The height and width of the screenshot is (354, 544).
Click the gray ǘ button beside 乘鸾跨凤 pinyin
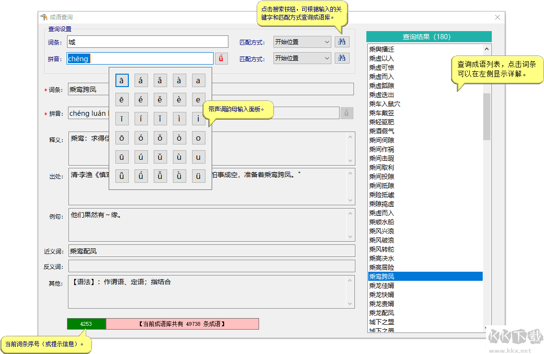[347, 113]
